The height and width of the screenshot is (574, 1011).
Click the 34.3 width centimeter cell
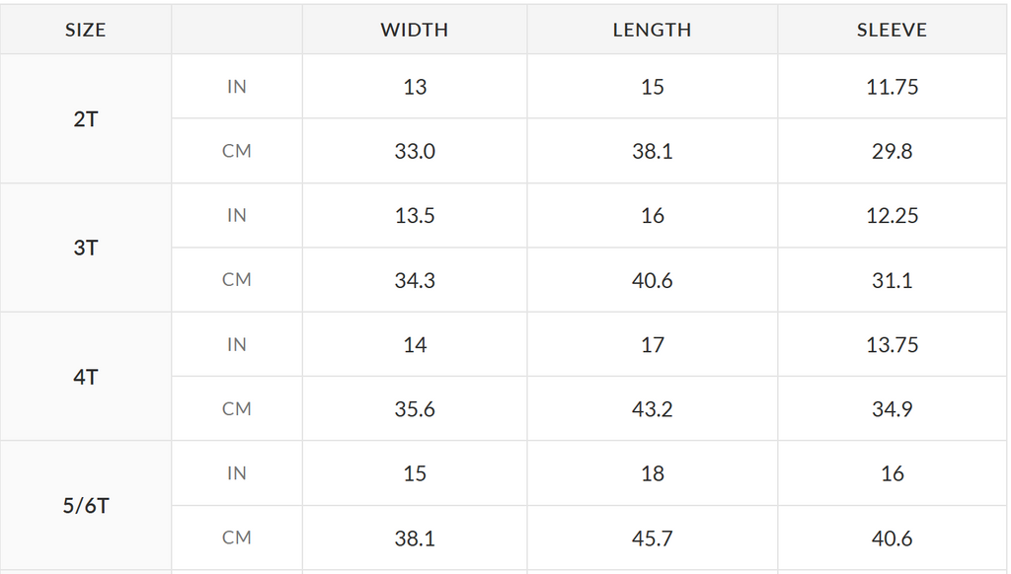point(415,280)
